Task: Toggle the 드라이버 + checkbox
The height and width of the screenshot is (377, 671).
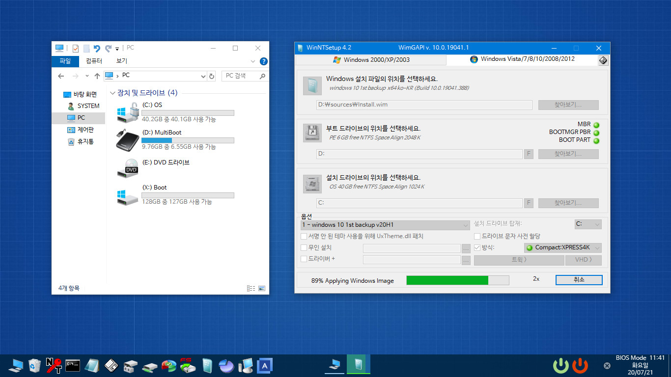Action: 304,259
